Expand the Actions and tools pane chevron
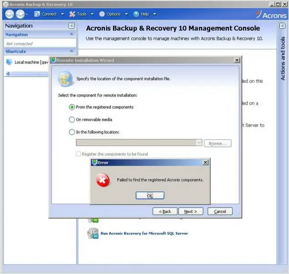Image resolution: width=289 pixels, height=274 pixels. click(x=282, y=26)
